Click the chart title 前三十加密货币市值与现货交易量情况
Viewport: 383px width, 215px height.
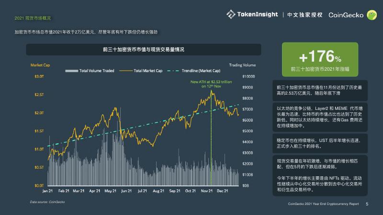143,50
